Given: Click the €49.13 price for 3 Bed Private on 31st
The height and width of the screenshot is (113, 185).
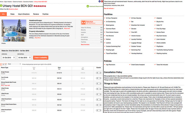Looking at the screenshot, I should click(59, 89).
